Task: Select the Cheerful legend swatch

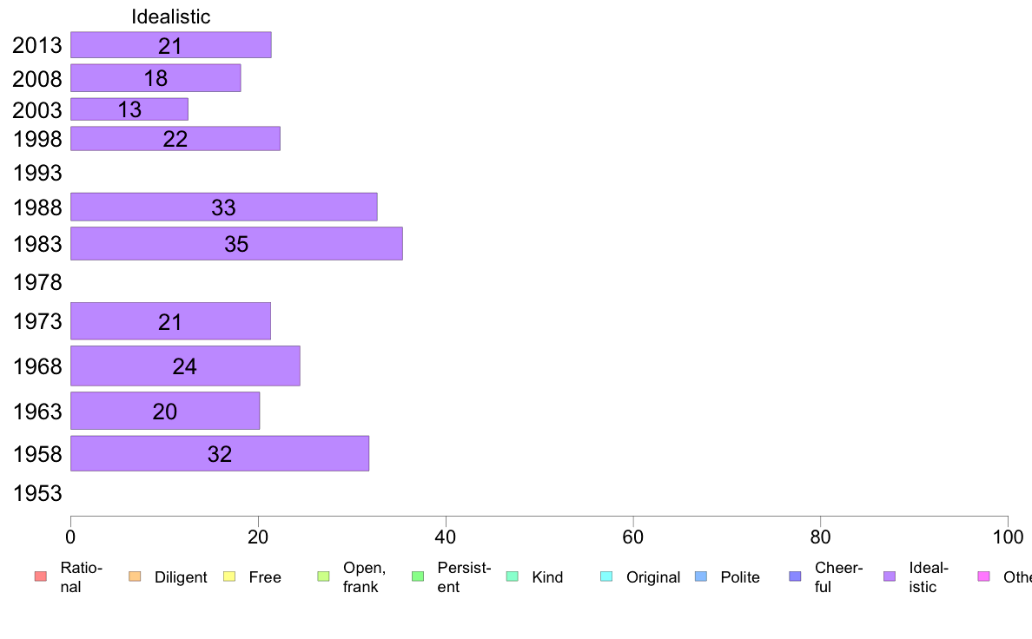Action: point(795,576)
